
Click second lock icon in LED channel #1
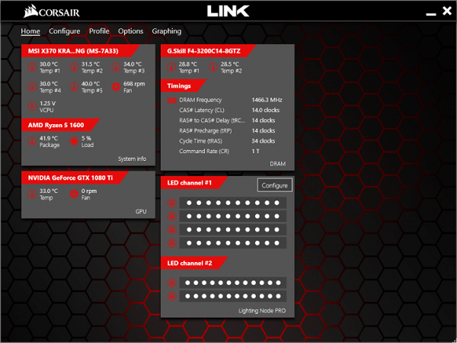(x=171, y=216)
